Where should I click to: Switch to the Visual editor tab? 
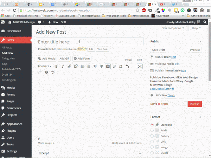(x=128, y=60)
